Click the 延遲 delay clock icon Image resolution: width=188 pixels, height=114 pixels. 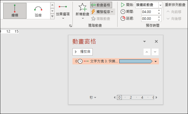click(123, 18)
